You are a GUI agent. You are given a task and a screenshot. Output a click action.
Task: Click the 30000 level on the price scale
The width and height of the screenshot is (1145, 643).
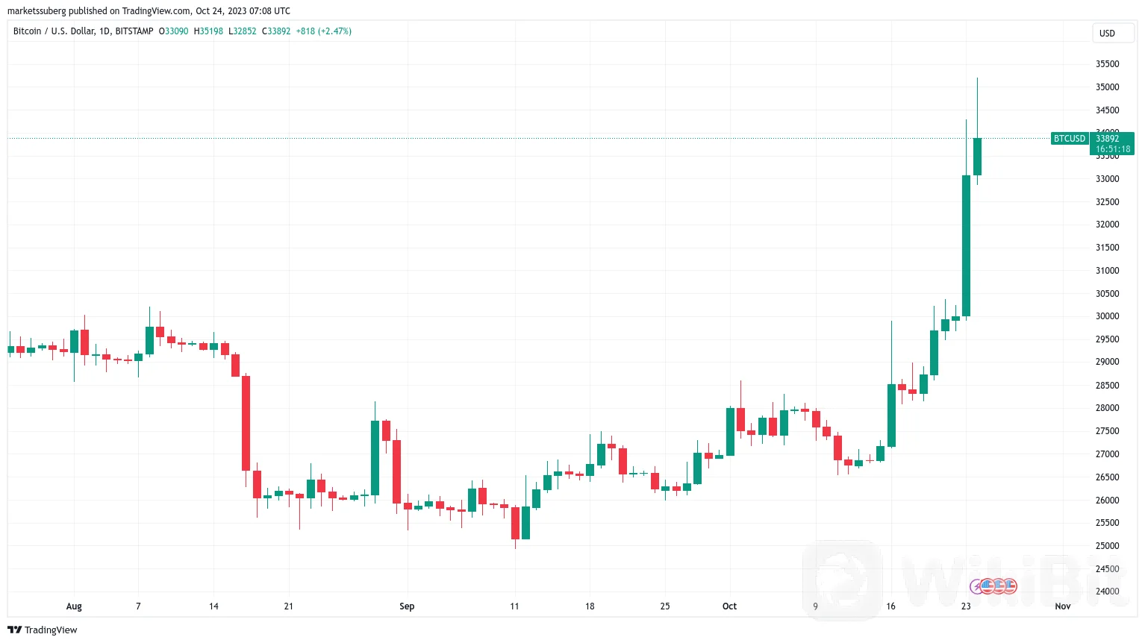click(x=1107, y=316)
